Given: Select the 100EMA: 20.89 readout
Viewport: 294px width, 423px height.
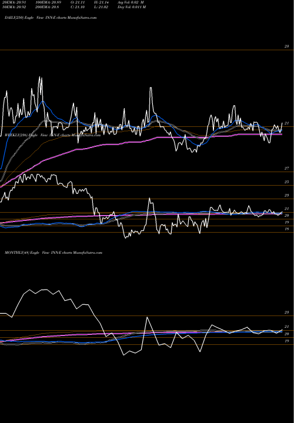Looking at the screenshot, I should (x=48, y=2).
